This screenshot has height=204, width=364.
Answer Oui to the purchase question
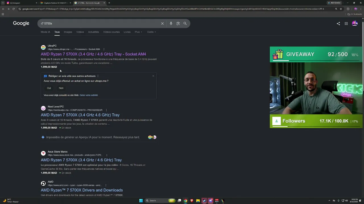49,88
